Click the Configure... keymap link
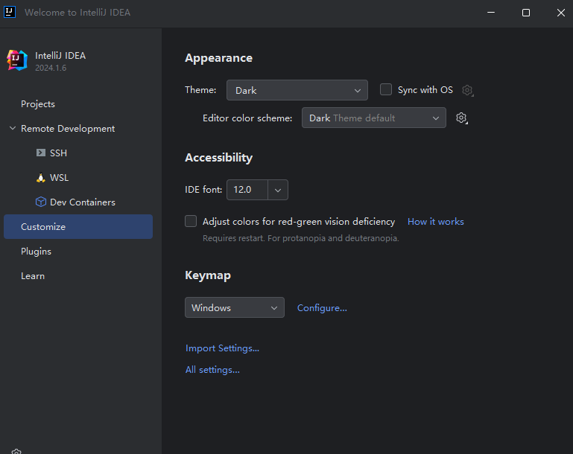Screen dimensions: 573x454 [322, 308]
